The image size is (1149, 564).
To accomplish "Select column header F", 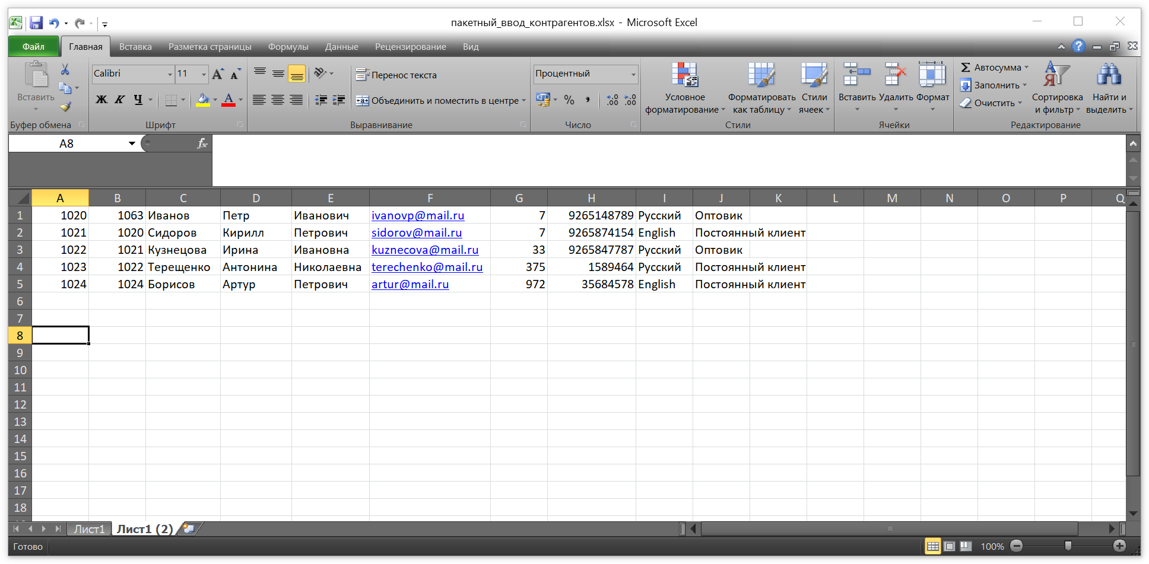I will (x=430, y=198).
